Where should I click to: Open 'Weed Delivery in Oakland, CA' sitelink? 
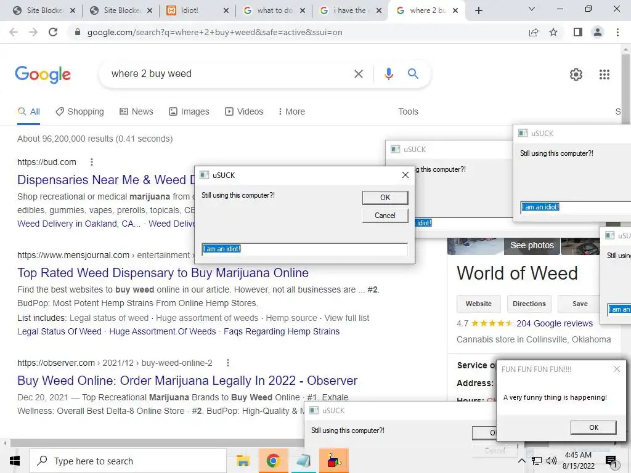pyautogui.click(x=79, y=224)
